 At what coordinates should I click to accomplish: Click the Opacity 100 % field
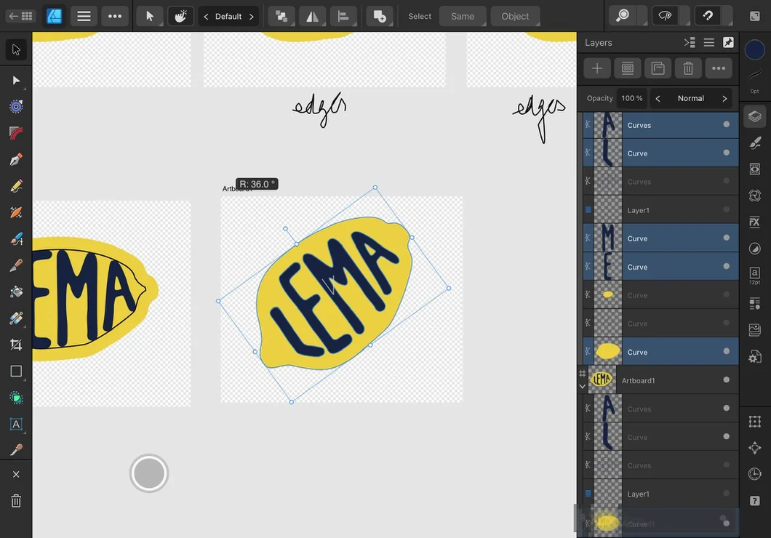[x=631, y=98]
